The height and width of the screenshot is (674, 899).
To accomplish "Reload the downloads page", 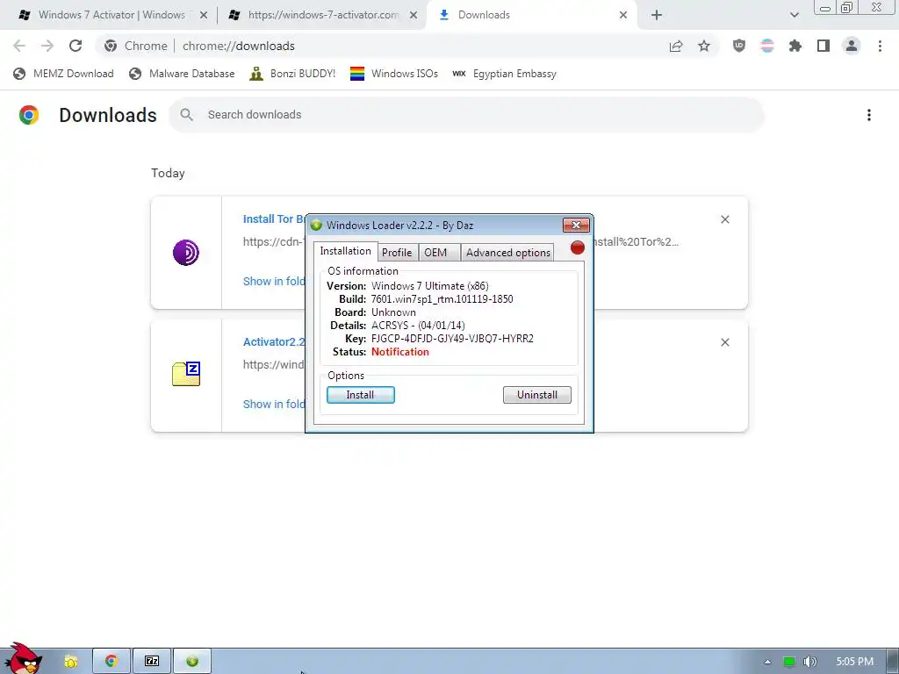I will [x=76, y=46].
